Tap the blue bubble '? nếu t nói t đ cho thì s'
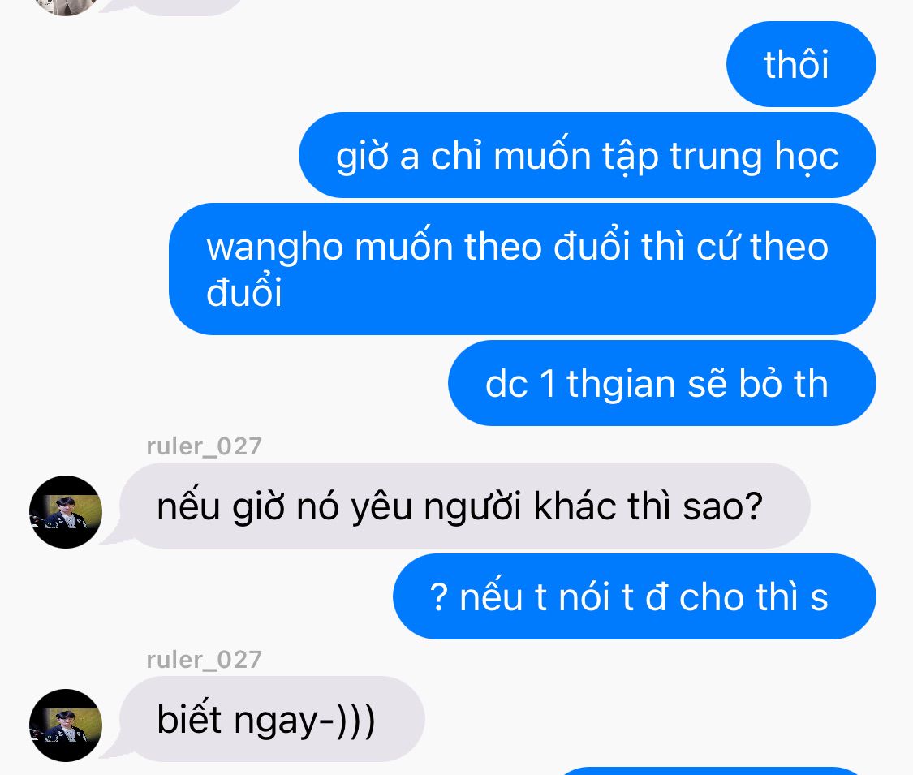This screenshot has height=775, width=913. click(635, 596)
